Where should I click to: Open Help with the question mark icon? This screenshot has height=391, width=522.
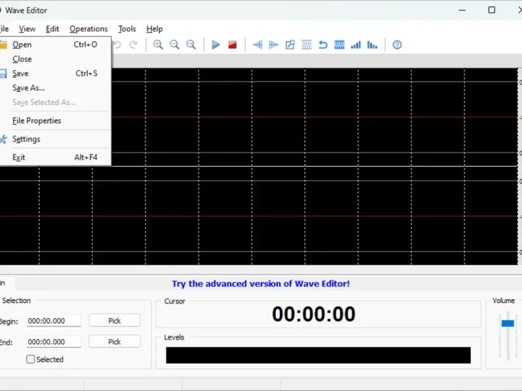click(397, 45)
